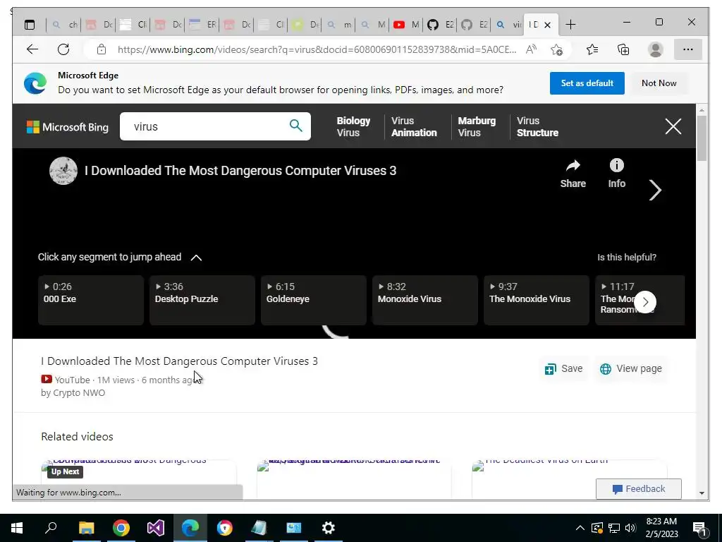Add this page to favorites

(x=557, y=49)
